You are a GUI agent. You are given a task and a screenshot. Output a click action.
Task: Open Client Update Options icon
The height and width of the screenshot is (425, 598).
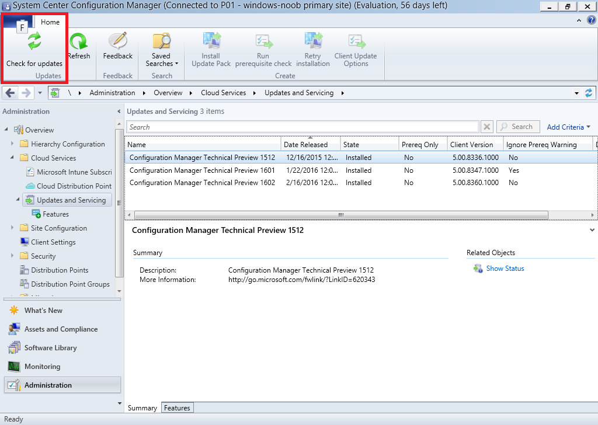coord(356,41)
